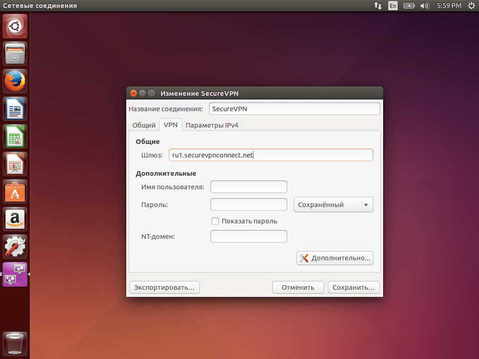Start LibreOffice Writer
Screen dimensions: 479x359
click(14, 109)
